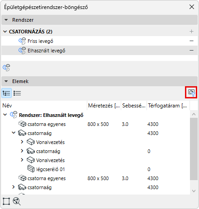199x209 pixels.
Task: Click the zoom to elements icon
Action: (x=17, y=201)
